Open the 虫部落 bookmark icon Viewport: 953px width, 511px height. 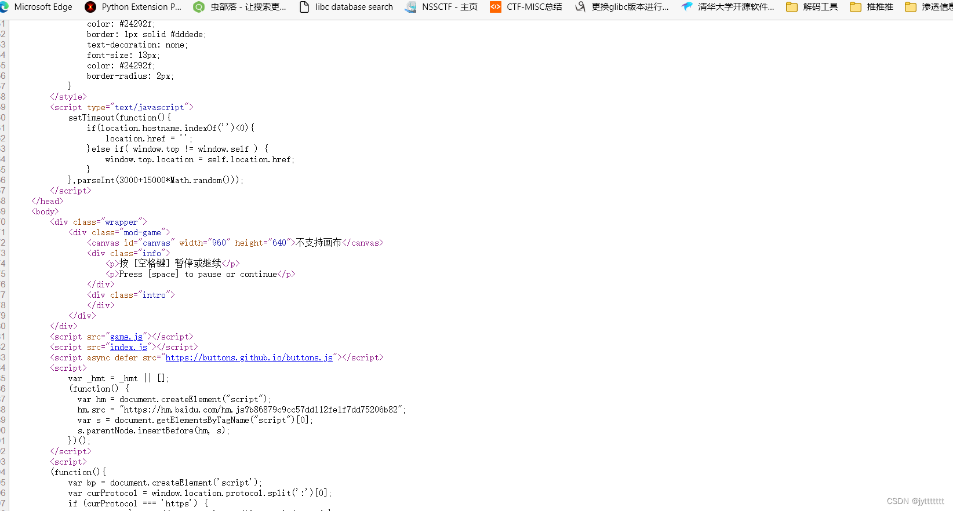(x=199, y=7)
